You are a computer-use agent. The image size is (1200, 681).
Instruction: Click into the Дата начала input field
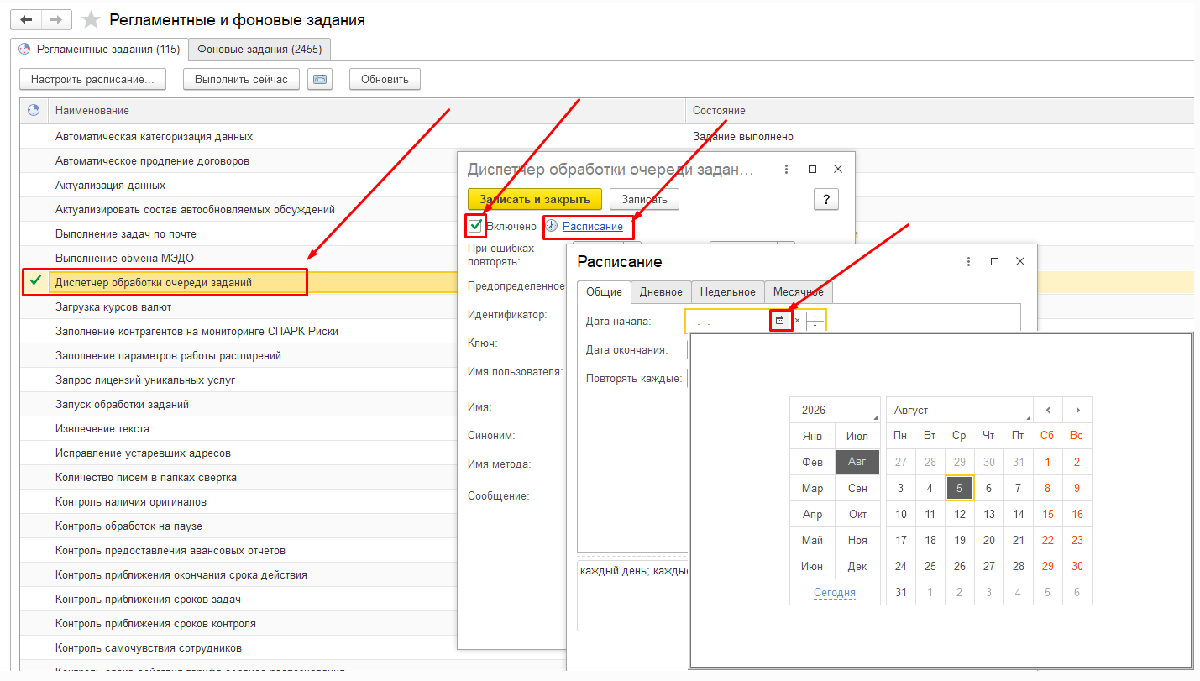pos(728,320)
